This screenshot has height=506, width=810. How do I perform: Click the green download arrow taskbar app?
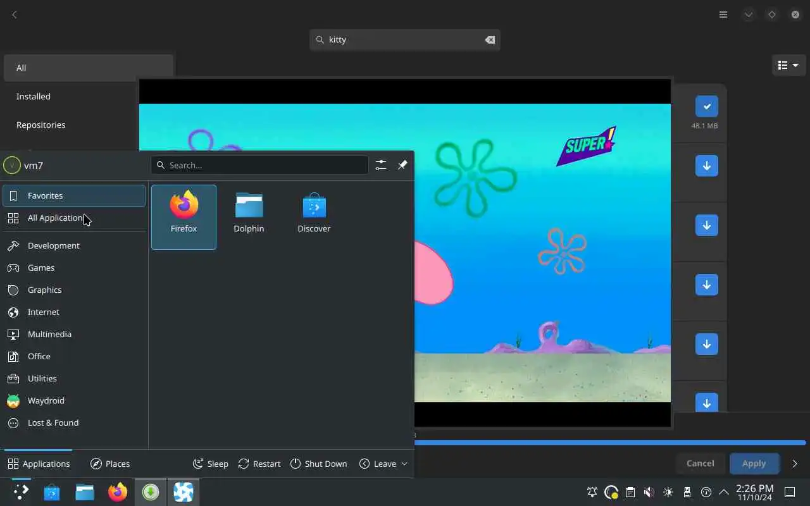click(151, 492)
